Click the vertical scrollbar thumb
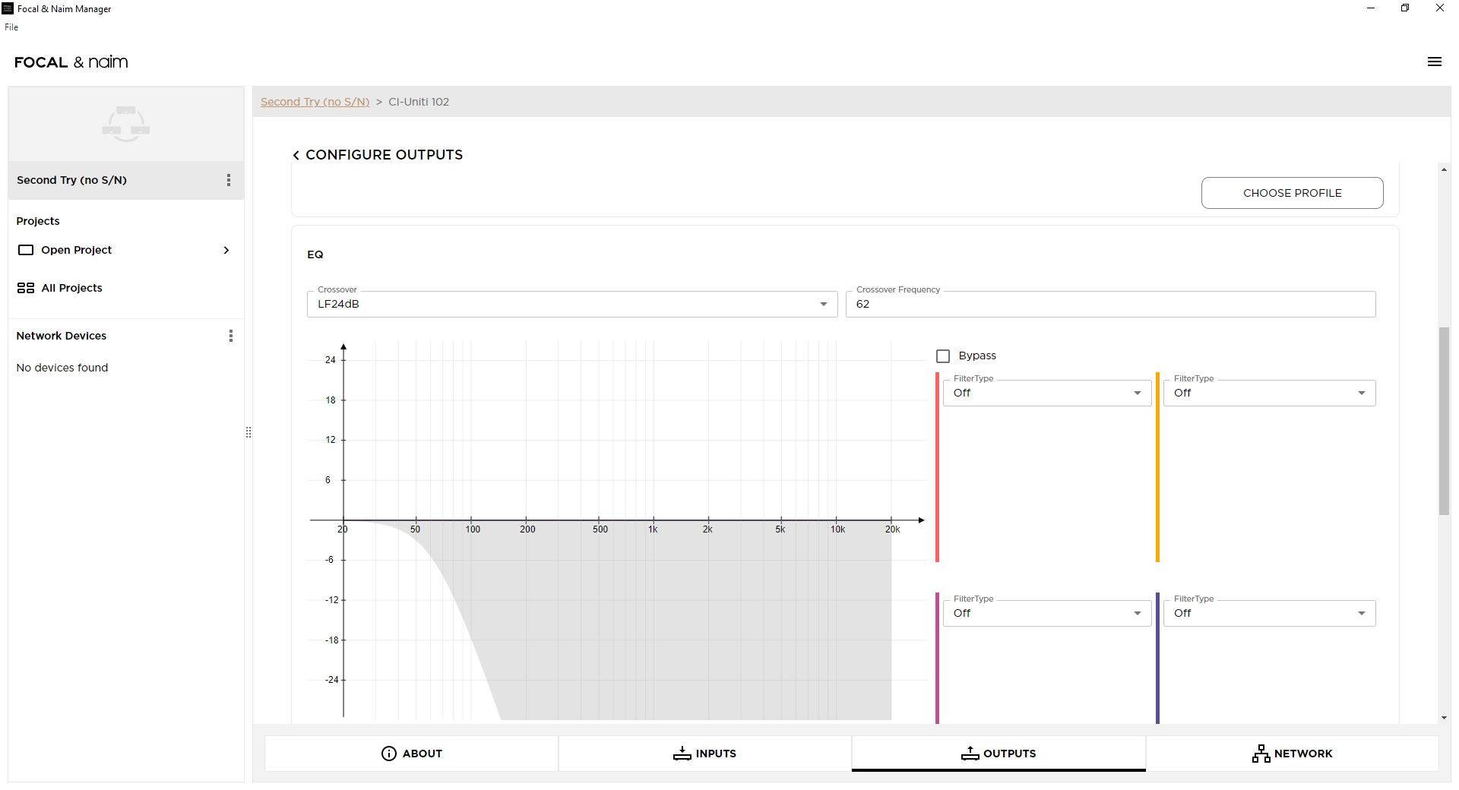The width and height of the screenshot is (1459, 790). [x=1444, y=422]
